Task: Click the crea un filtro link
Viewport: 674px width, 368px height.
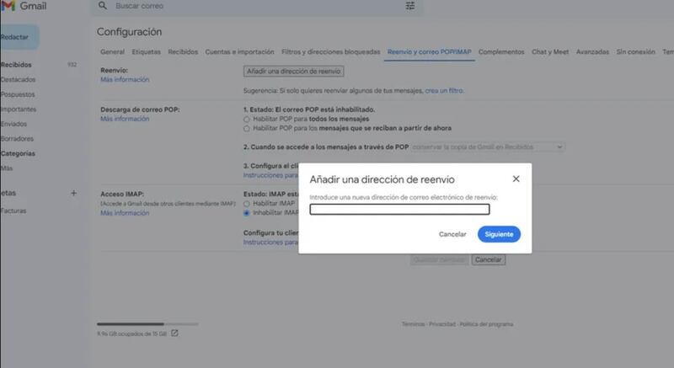Action: click(x=444, y=91)
